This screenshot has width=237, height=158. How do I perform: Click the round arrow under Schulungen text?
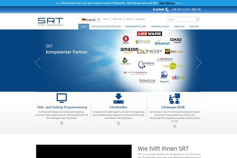(x=175, y=126)
